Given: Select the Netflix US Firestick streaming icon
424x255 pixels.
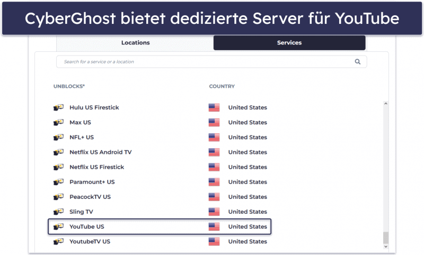Looking at the screenshot, I should click(x=58, y=167).
